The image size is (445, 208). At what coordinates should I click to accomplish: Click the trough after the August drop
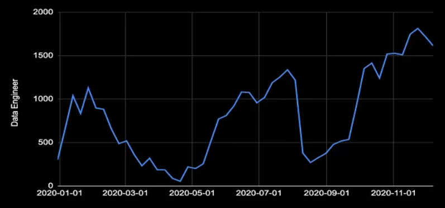click(310, 162)
